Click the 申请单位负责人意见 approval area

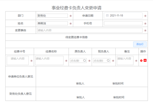coord(92,77)
